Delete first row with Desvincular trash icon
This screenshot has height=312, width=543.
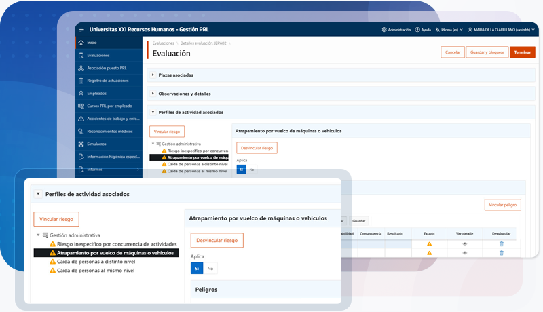click(502, 243)
